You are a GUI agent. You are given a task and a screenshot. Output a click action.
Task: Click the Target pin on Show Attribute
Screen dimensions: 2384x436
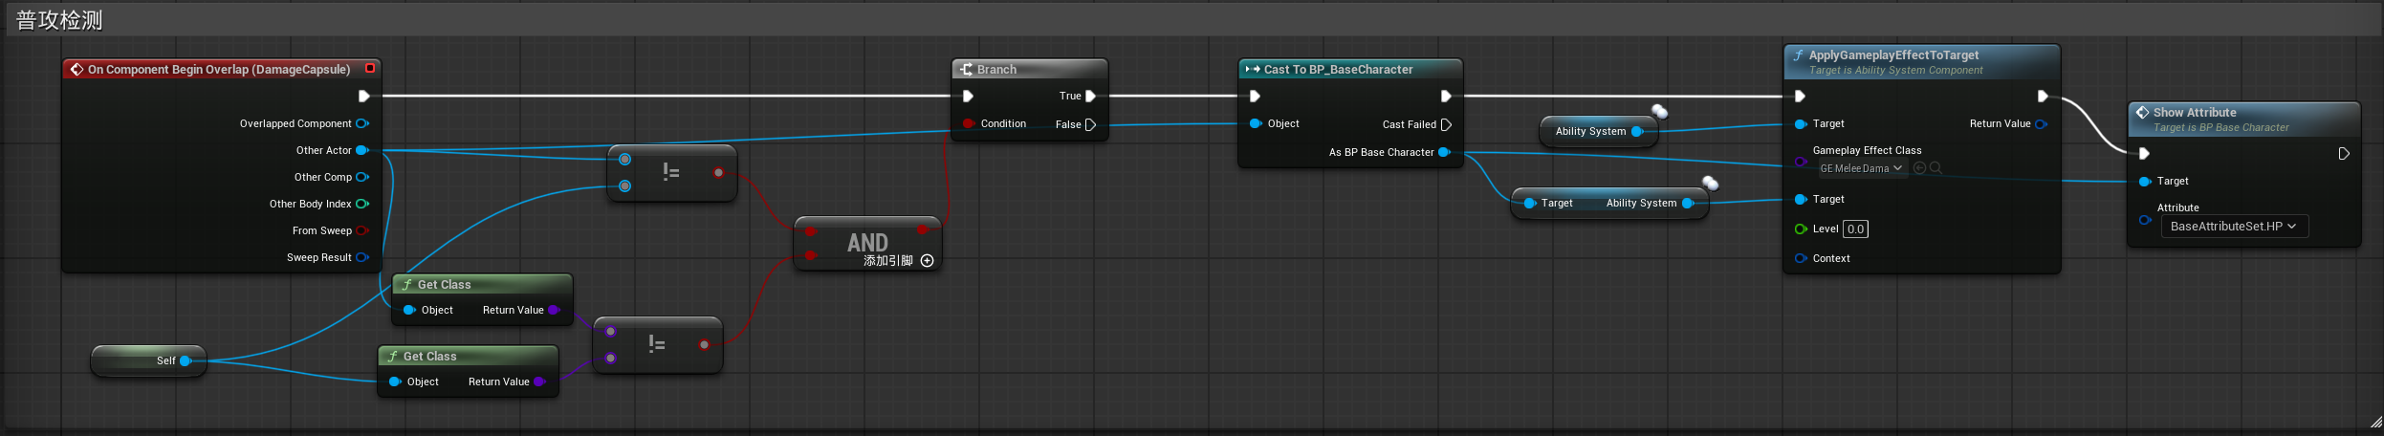coord(2145,181)
